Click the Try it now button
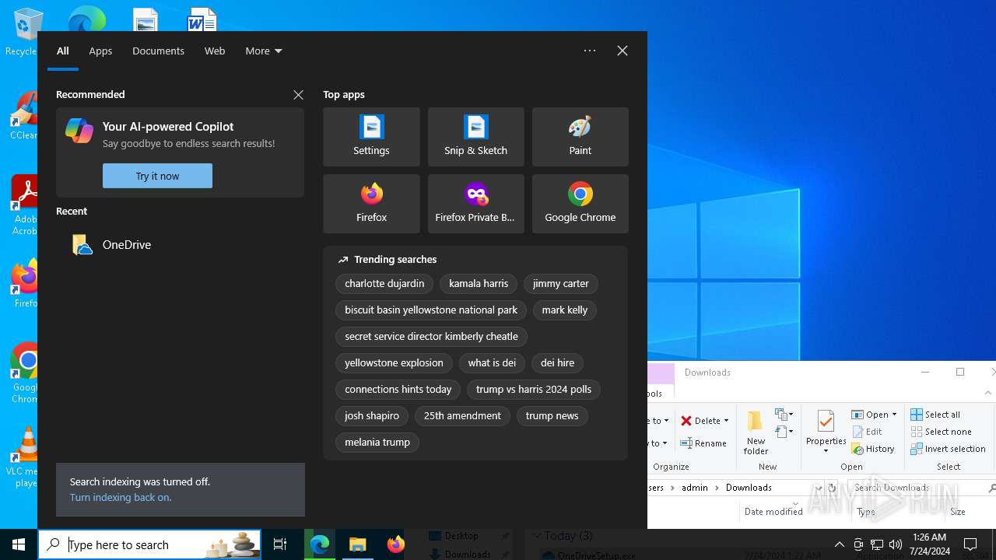Screen dimensions: 996x560 click(157, 176)
